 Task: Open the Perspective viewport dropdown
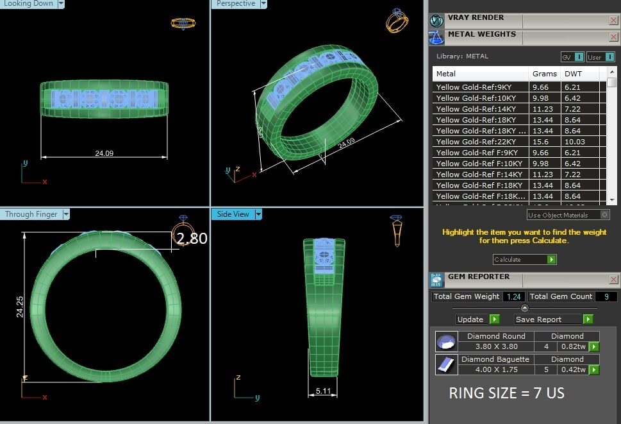coord(263,4)
